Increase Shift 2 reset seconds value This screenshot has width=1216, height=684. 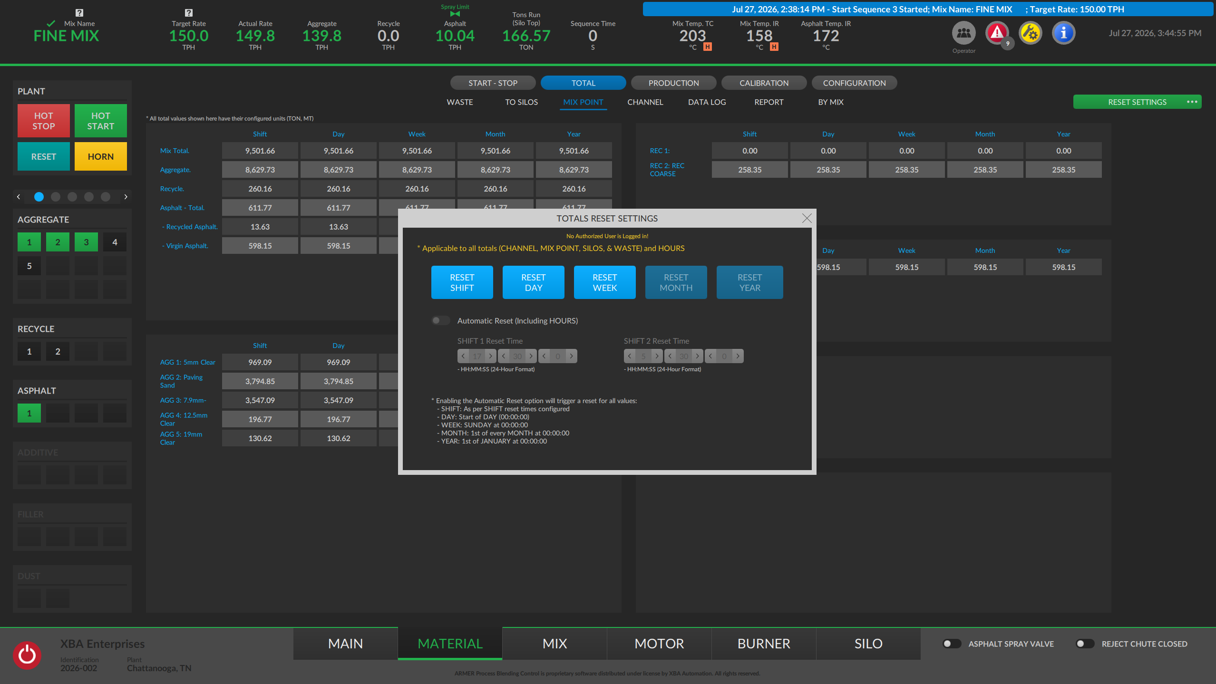pos(738,356)
